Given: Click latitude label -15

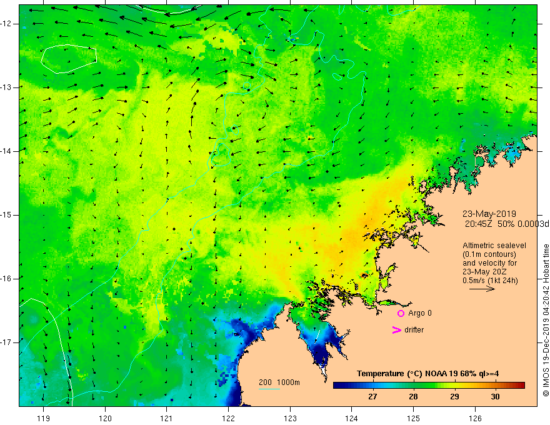Looking at the screenshot, I should click(7, 215).
